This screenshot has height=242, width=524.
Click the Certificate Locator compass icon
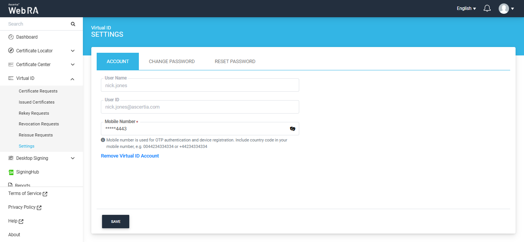click(x=11, y=51)
